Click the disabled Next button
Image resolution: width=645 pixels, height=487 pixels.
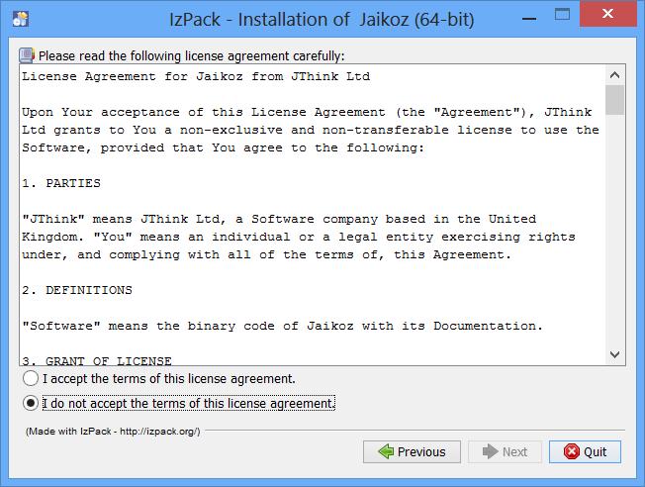pyautogui.click(x=506, y=451)
